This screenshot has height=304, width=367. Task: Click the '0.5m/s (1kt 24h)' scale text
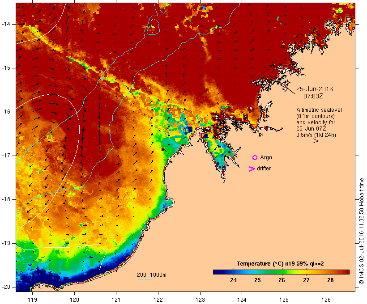(x=316, y=135)
